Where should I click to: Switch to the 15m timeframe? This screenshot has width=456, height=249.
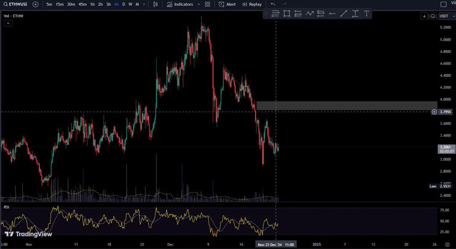coord(60,4)
